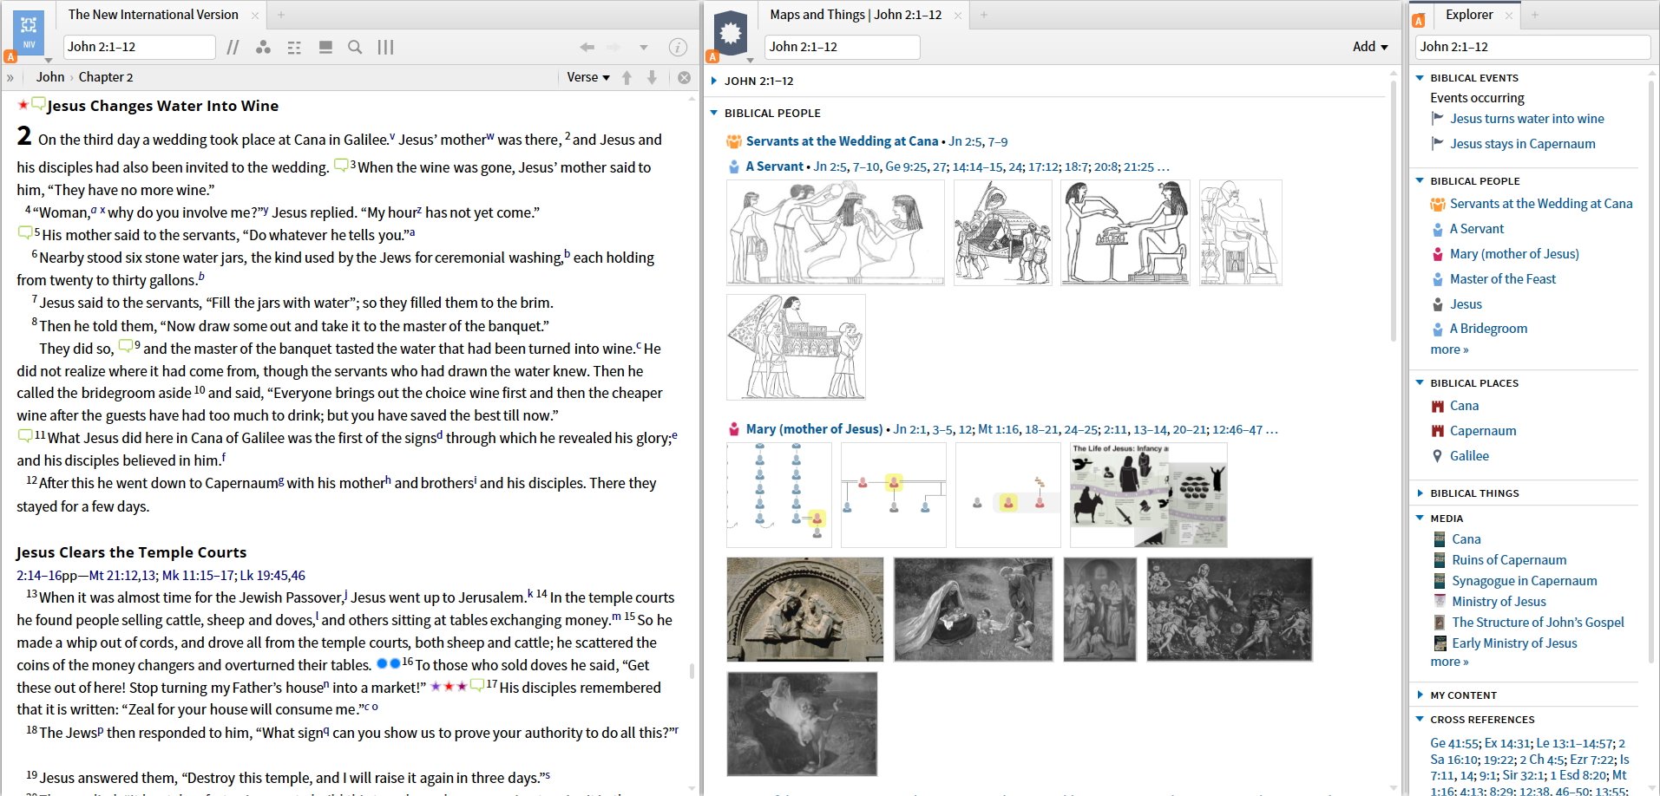Click Maps and Things reference input field
The width and height of the screenshot is (1660, 796).
842,47
